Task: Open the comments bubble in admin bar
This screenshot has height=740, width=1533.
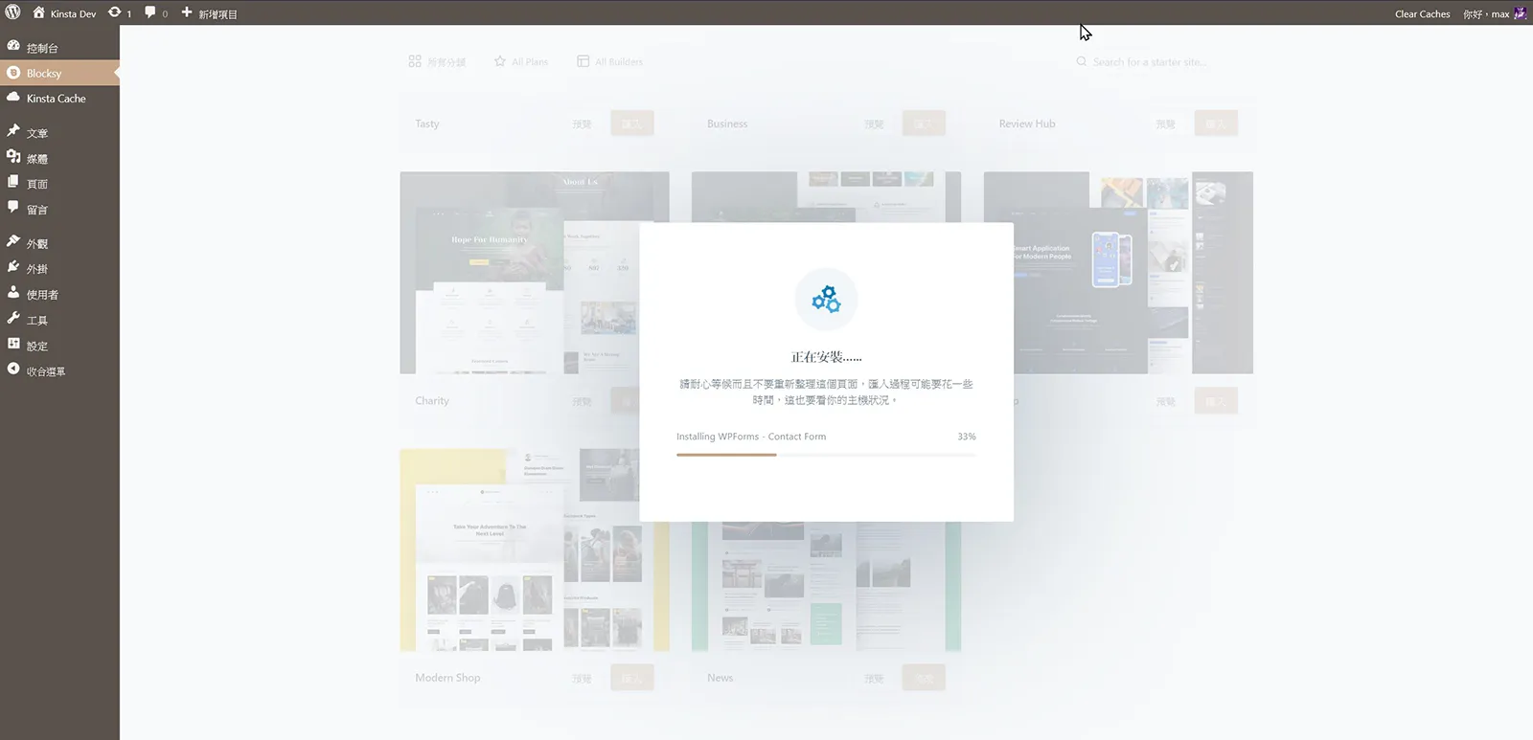Action: coord(150,13)
